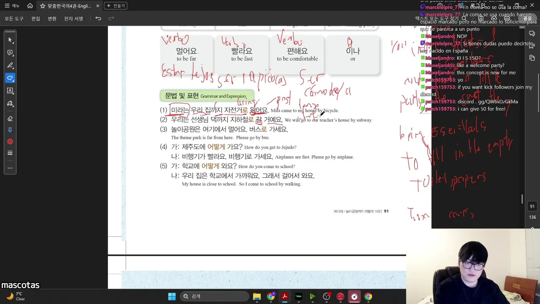Toggle the pin tool in toolbar
This screenshot has height=304, width=540.
10,130
